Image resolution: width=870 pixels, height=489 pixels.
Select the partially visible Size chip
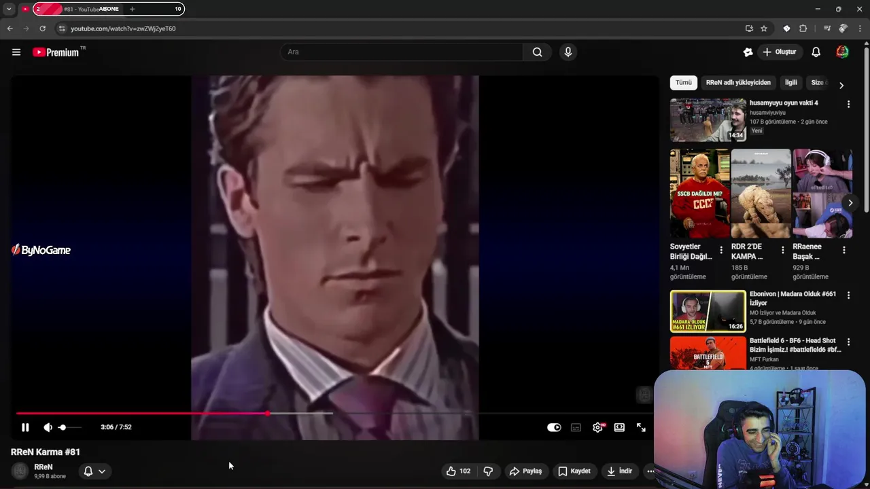click(x=818, y=82)
